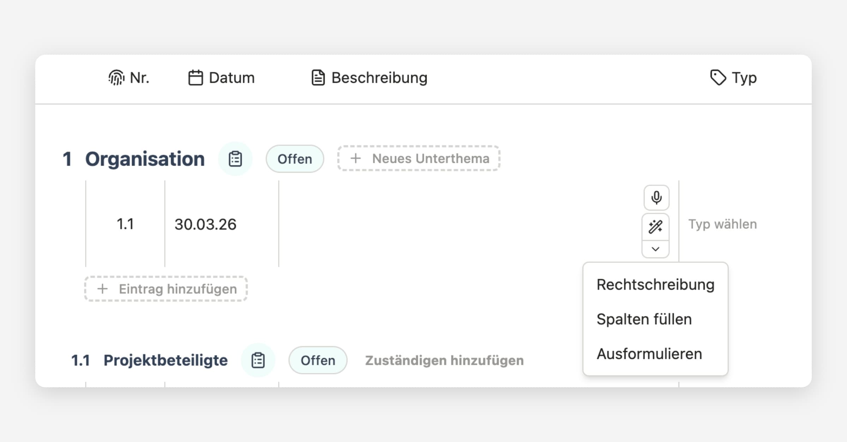This screenshot has width=847, height=442.
Task: Open the Typ wählen dropdown
Action: pyautogui.click(x=722, y=224)
